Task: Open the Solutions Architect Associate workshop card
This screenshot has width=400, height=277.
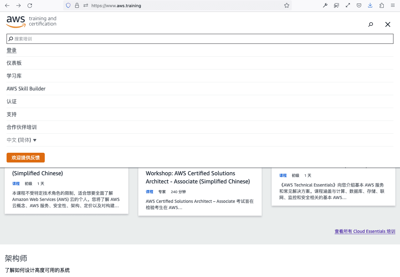Action: pos(197,177)
